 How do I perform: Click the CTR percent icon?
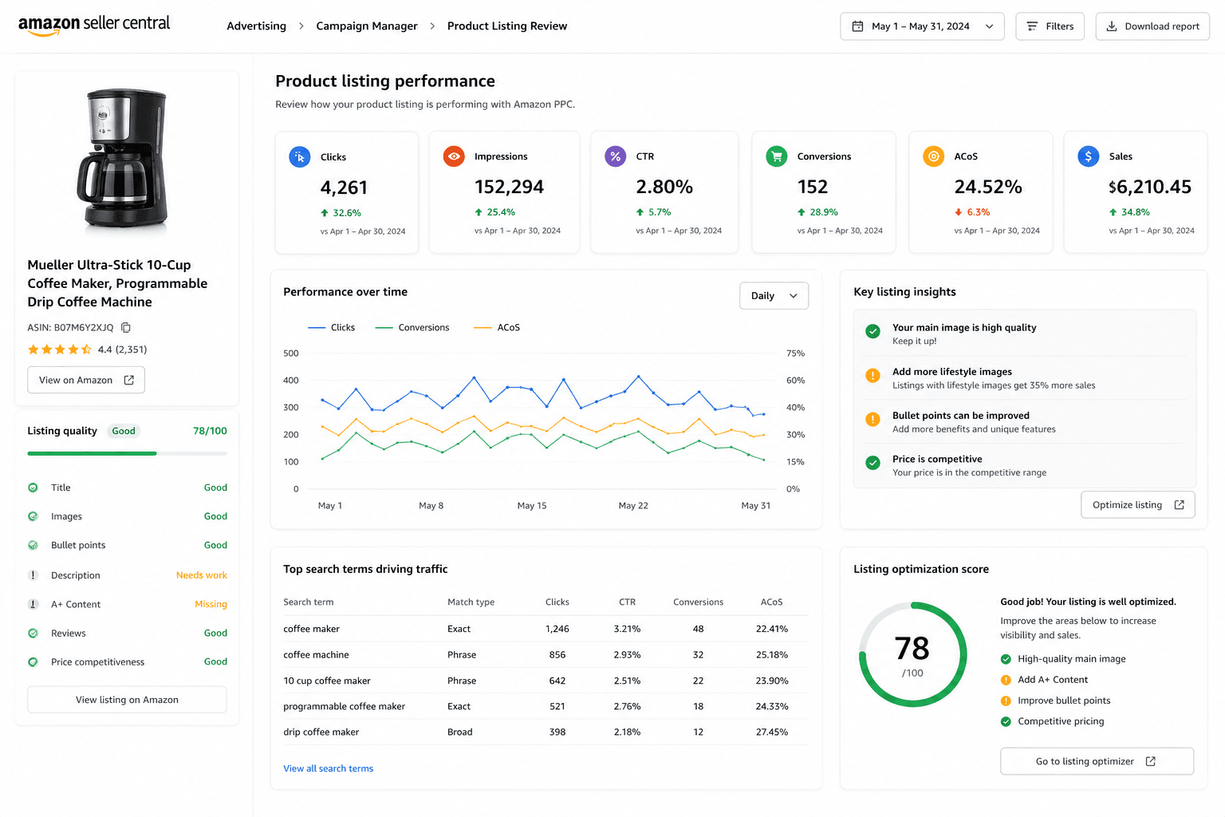click(616, 156)
